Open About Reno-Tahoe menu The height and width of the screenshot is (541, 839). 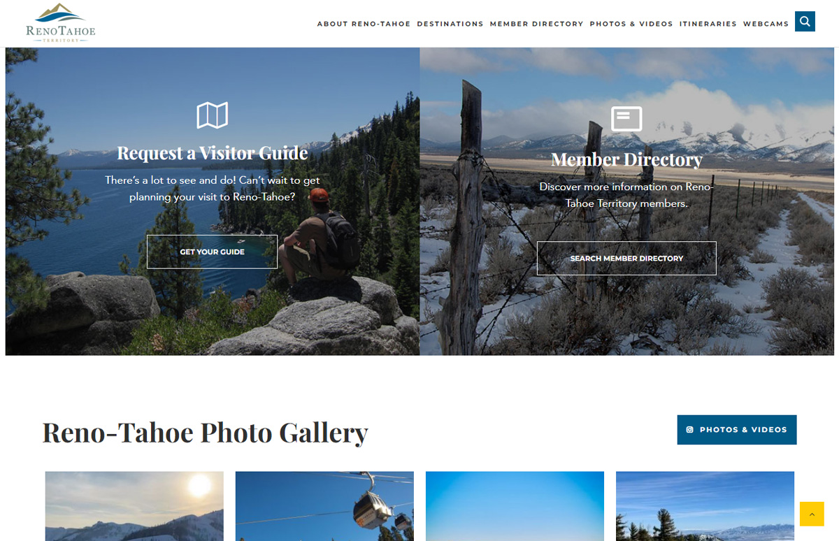click(364, 24)
